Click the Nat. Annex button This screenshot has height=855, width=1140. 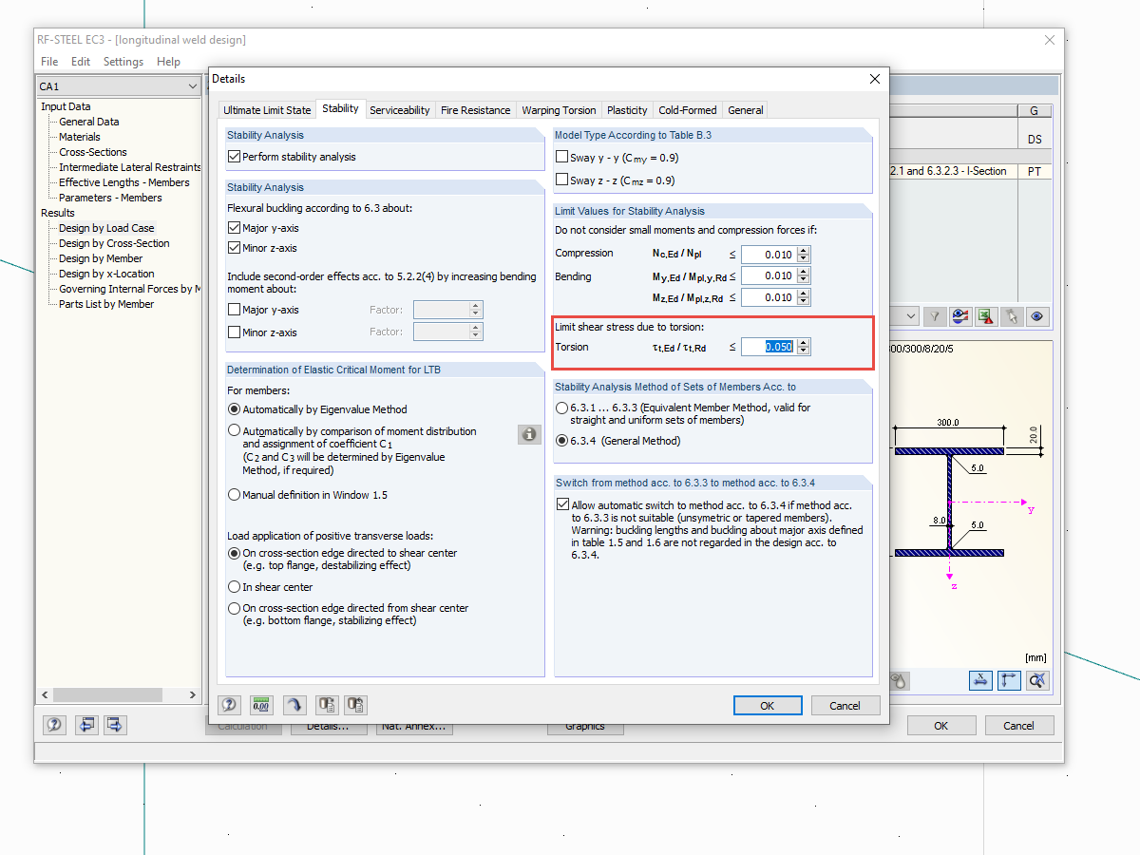414,725
